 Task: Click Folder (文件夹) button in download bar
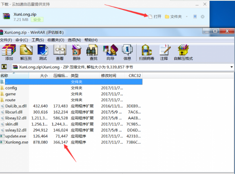click(x=173, y=16)
